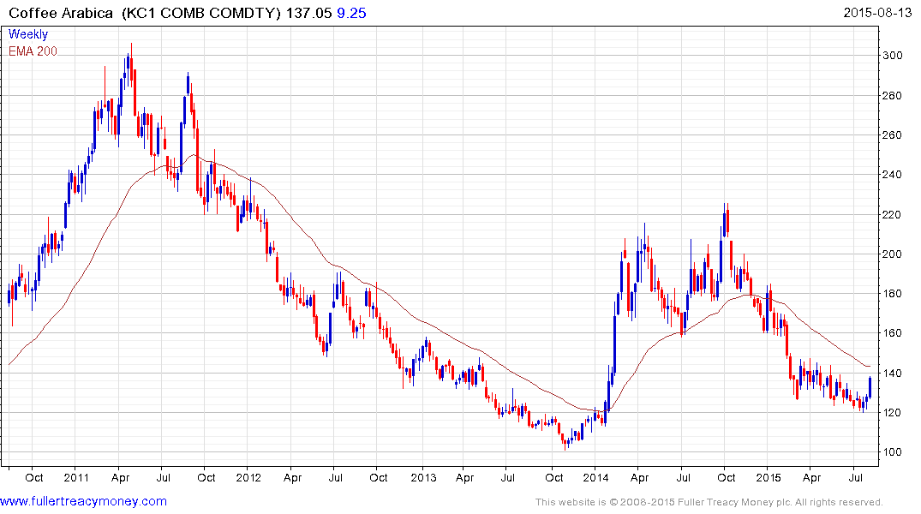Select the 2015 year label on time axis

(x=768, y=477)
